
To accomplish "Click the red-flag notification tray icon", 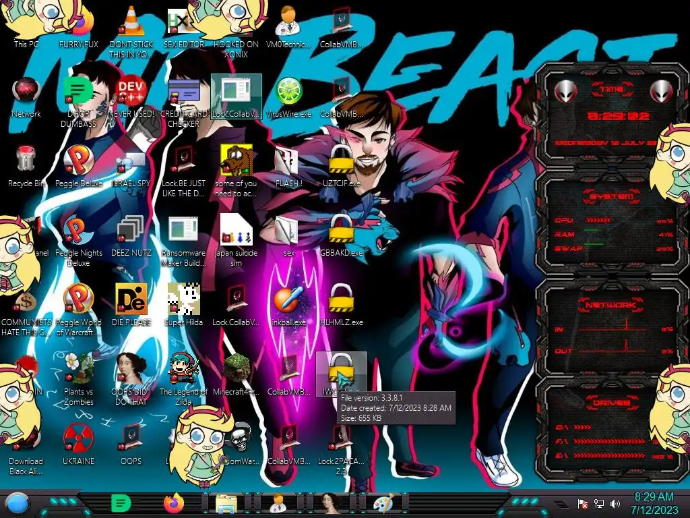I will (583, 504).
